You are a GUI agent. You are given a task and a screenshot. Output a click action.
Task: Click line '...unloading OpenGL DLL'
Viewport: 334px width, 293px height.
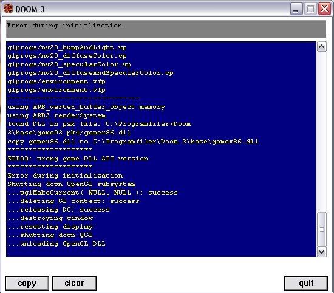click(56, 244)
